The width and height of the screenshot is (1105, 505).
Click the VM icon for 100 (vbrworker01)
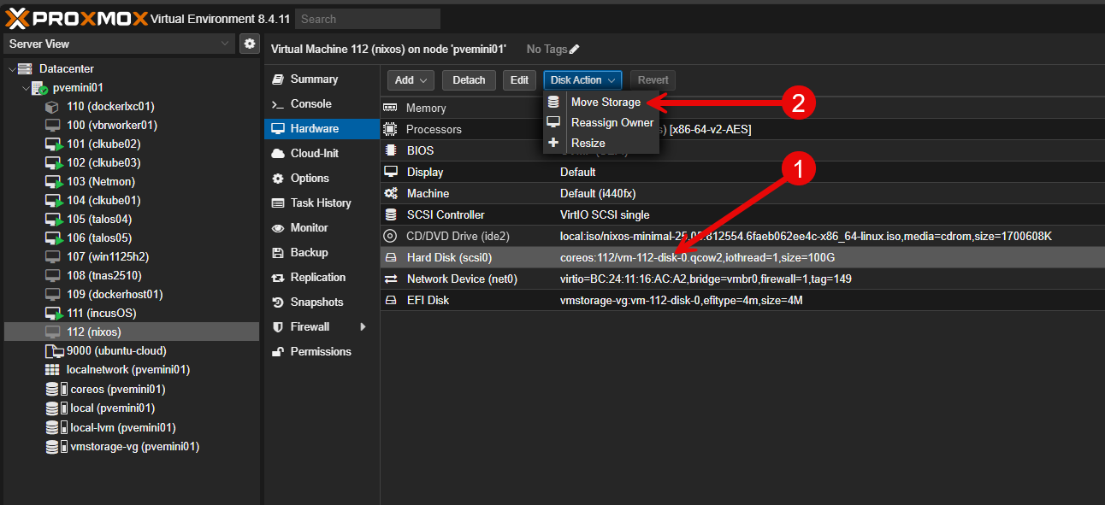click(52, 126)
